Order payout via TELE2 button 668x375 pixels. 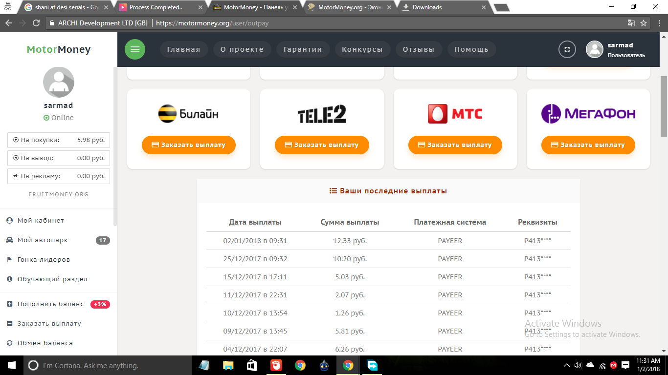(x=322, y=145)
